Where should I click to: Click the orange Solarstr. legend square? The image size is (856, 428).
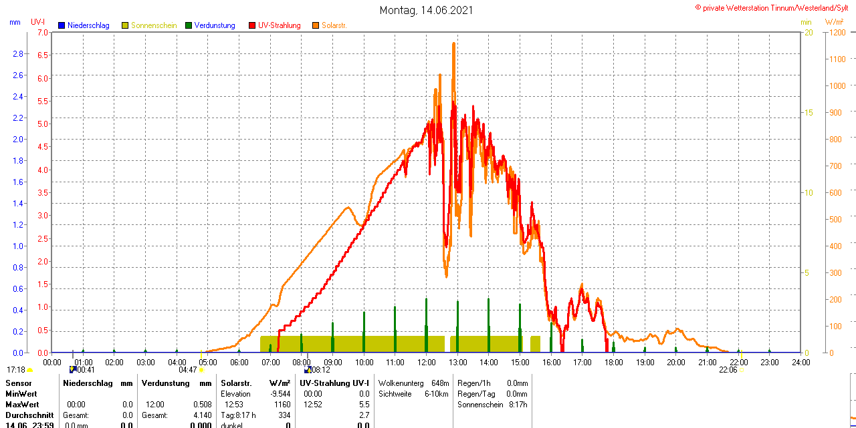[x=316, y=25]
